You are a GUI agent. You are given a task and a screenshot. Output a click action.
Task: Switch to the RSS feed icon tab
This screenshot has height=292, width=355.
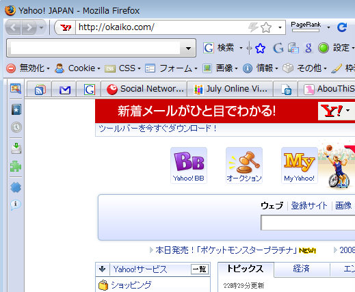pyautogui.click(x=40, y=89)
